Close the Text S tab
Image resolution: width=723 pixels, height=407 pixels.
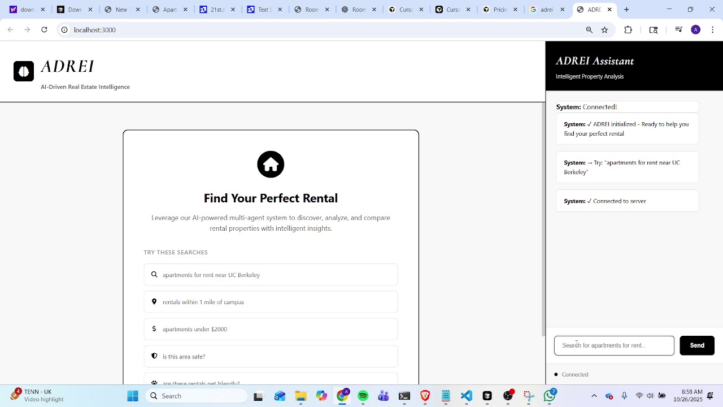point(280,10)
